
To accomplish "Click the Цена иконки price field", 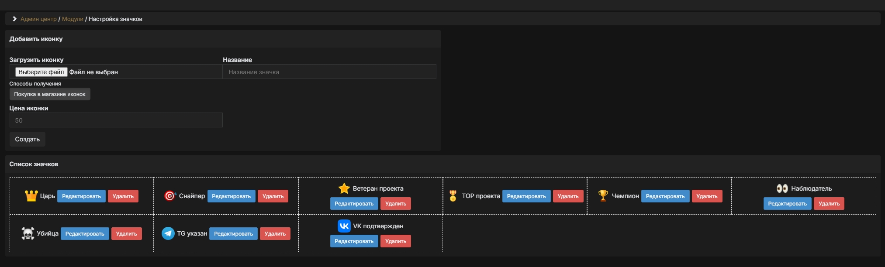I will coord(116,120).
